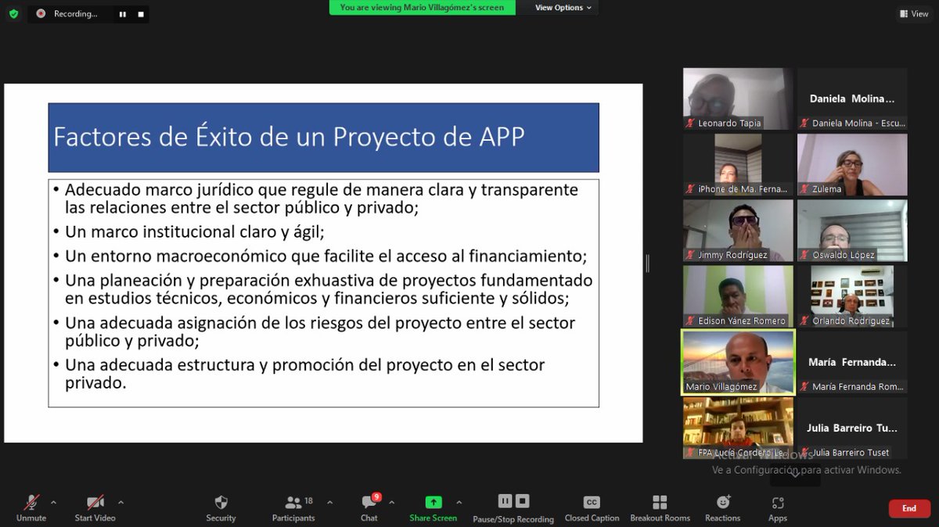Pause the recording in the top indicator

(x=122, y=14)
